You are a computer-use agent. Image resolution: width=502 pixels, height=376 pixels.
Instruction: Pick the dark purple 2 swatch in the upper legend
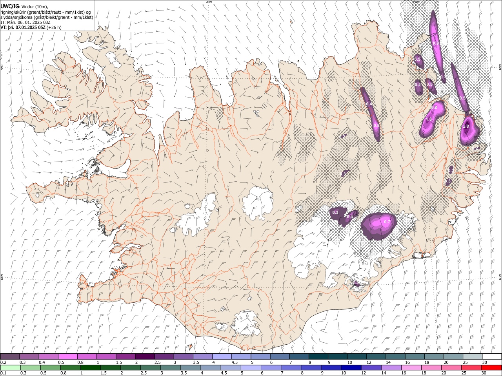click(x=144, y=357)
